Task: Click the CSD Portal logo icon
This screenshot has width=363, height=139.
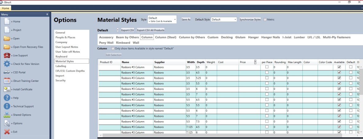Action: pyautogui.click(x=7, y=73)
